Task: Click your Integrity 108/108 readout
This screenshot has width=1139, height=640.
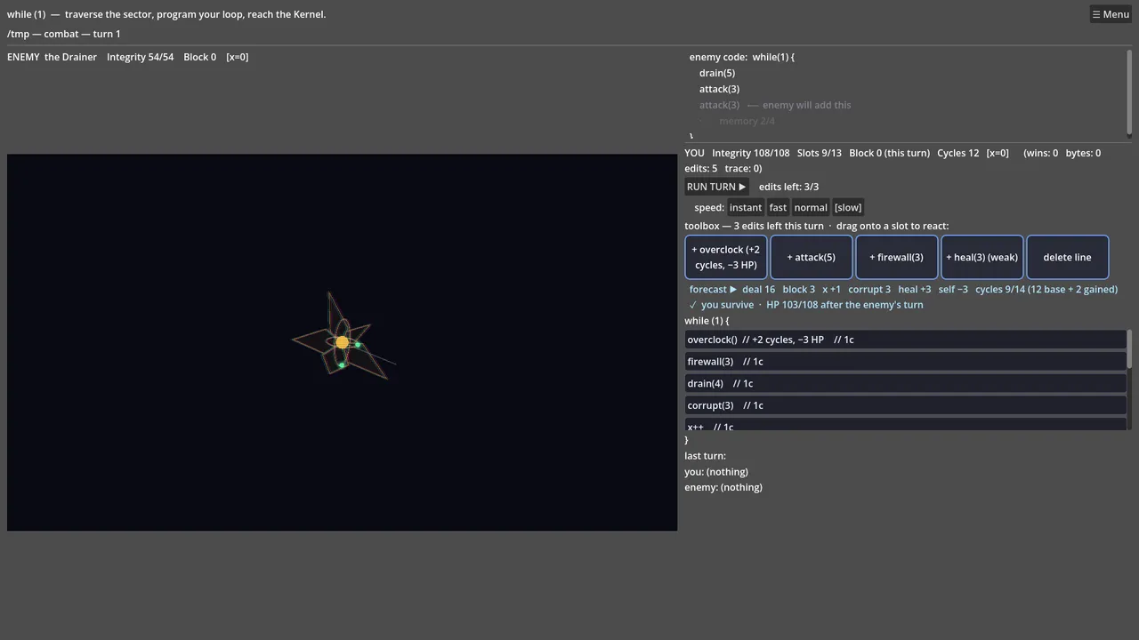Action: (x=751, y=153)
